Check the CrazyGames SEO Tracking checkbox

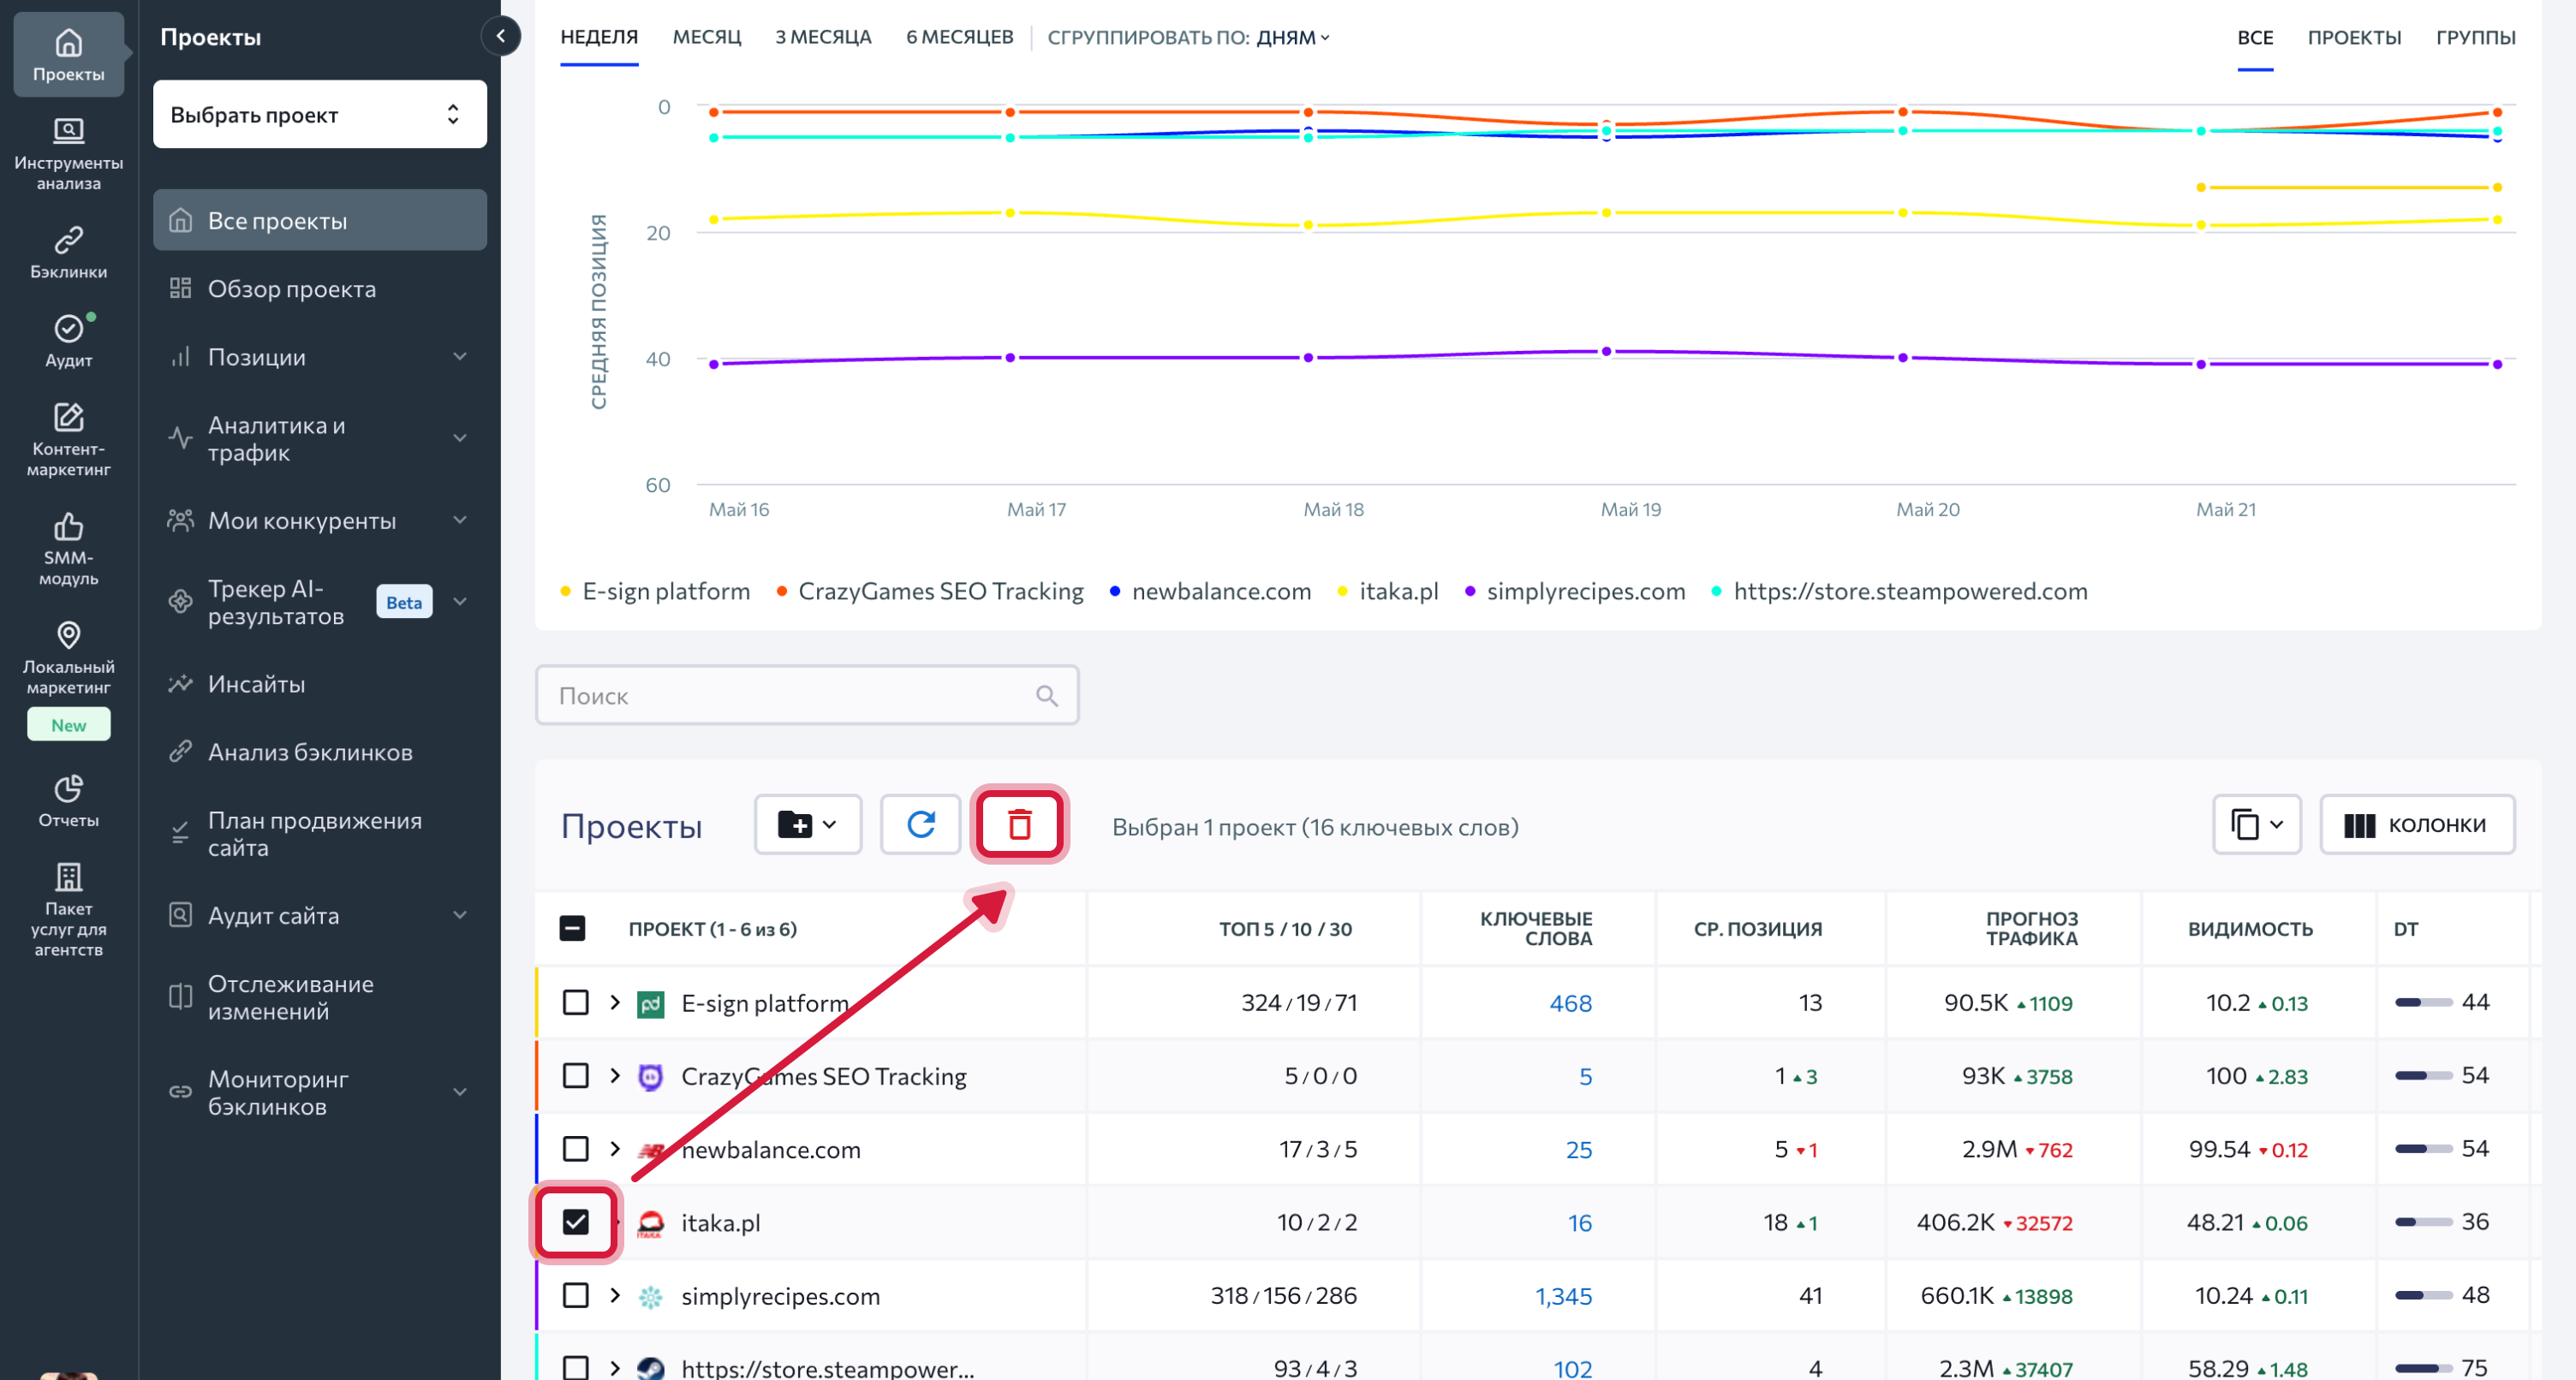[575, 1075]
